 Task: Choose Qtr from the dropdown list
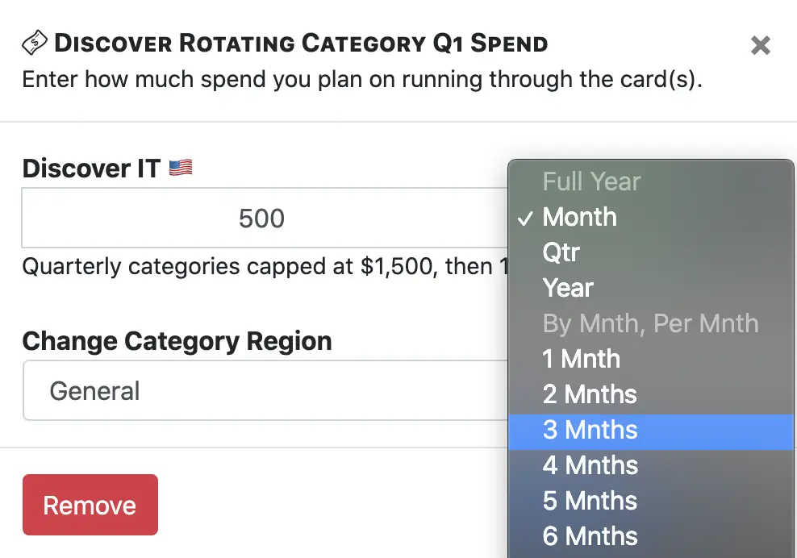coord(651,252)
